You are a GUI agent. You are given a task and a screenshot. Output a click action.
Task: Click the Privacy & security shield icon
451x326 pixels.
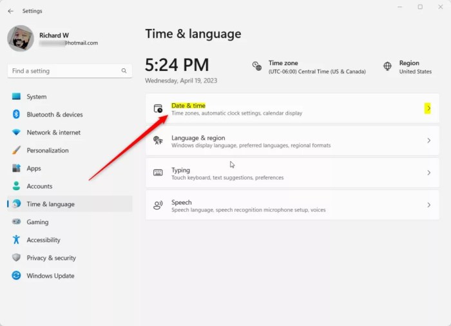16,257
